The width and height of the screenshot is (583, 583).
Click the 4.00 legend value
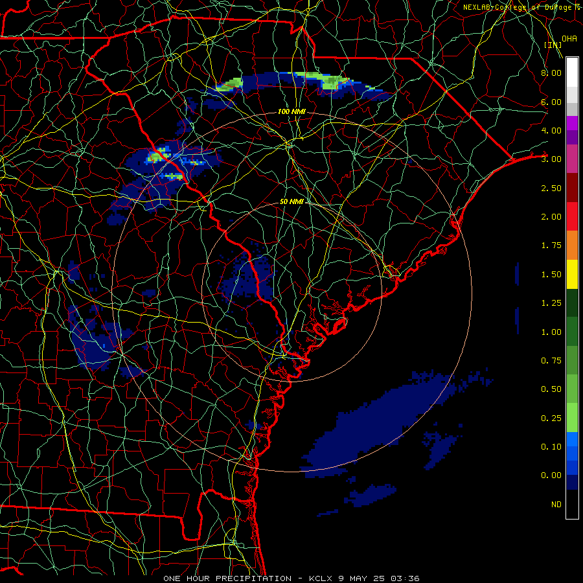tap(551, 130)
